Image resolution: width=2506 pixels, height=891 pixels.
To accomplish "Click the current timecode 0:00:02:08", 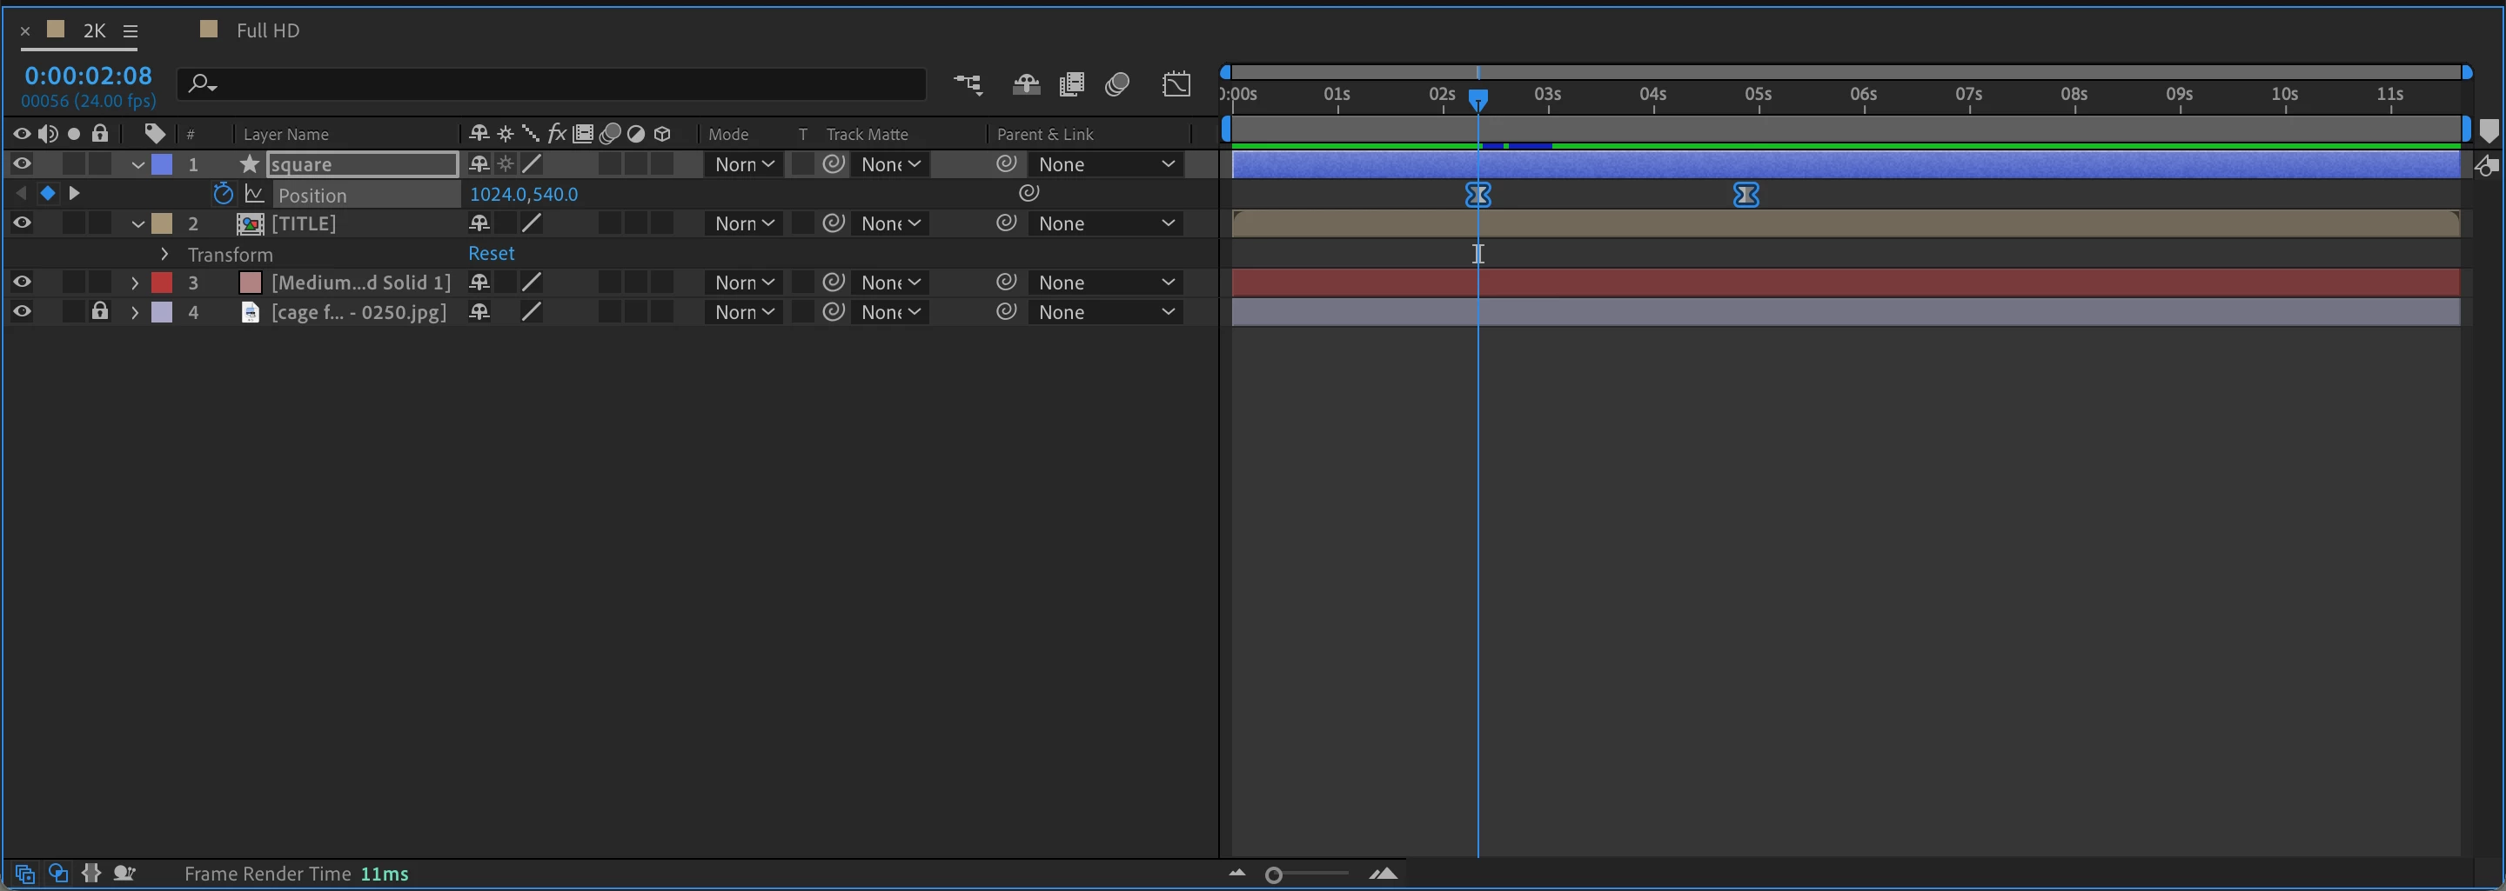I will pyautogui.click(x=89, y=76).
